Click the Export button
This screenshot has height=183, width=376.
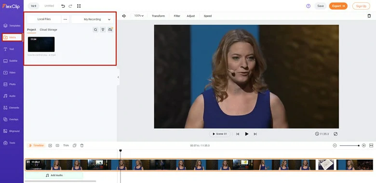tap(338, 6)
